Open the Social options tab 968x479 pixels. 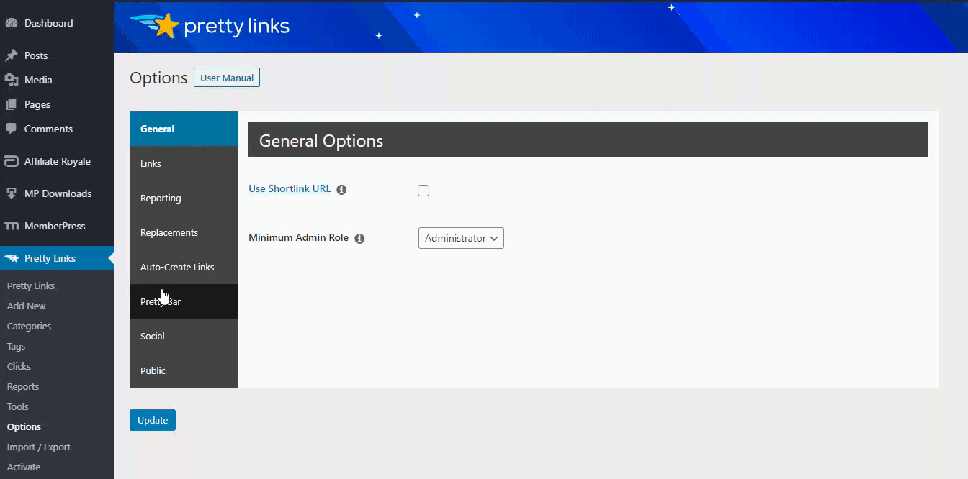click(153, 336)
